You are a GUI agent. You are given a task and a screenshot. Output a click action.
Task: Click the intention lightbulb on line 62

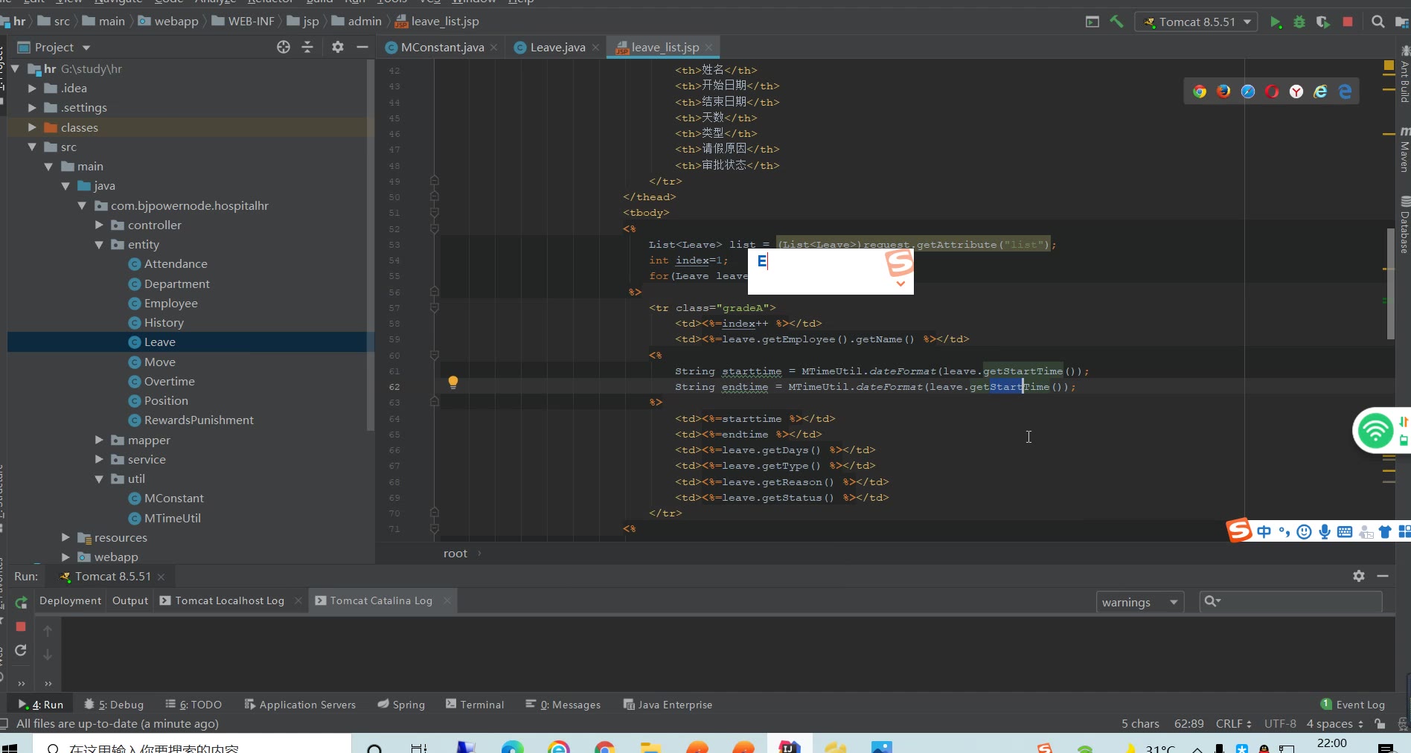pyautogui.click(x=452, y=382)
